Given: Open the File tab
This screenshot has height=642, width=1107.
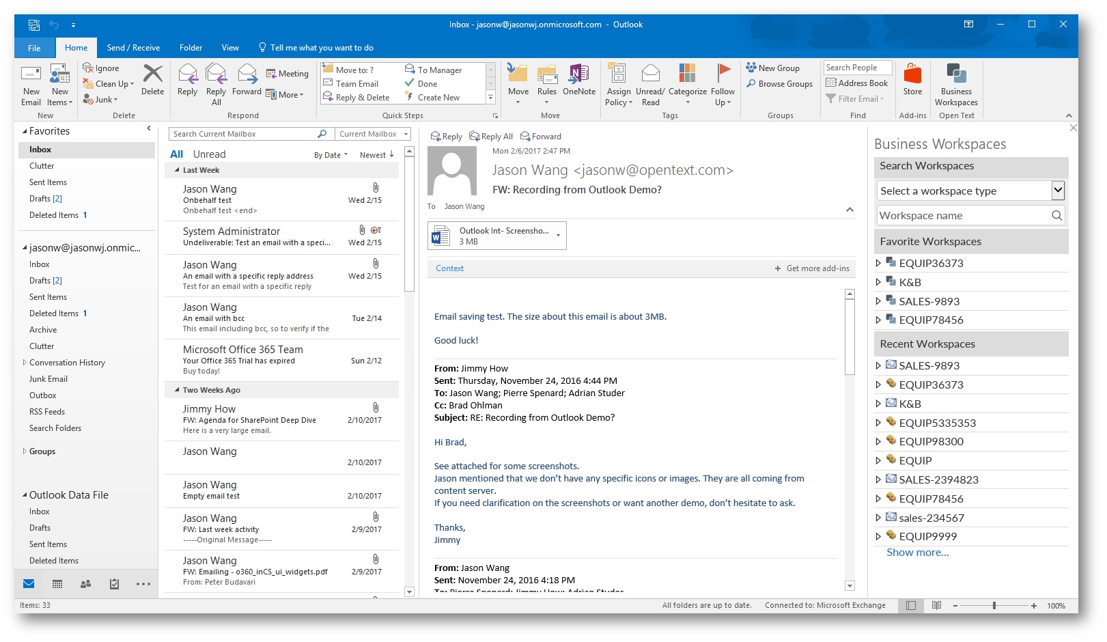Looking at the screenshot, I should tap(34, 48).
